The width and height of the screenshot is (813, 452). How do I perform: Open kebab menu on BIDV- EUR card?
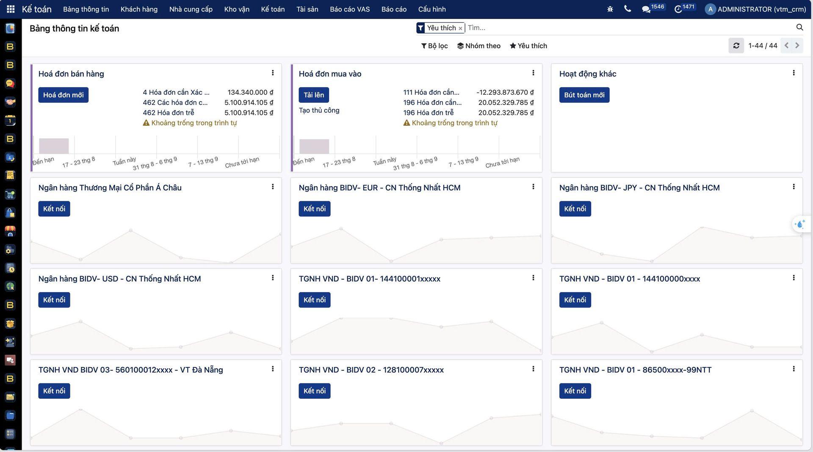[x=533, y=187]
